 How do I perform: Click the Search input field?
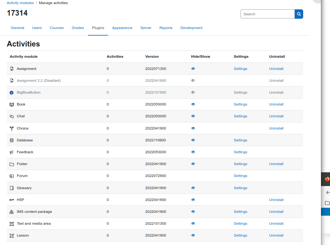[x=267, y=14]
